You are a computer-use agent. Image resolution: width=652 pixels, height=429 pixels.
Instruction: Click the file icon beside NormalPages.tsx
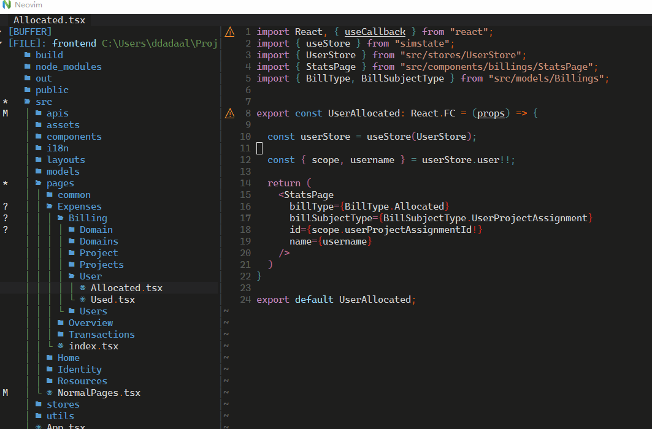(x=50, y=393)
